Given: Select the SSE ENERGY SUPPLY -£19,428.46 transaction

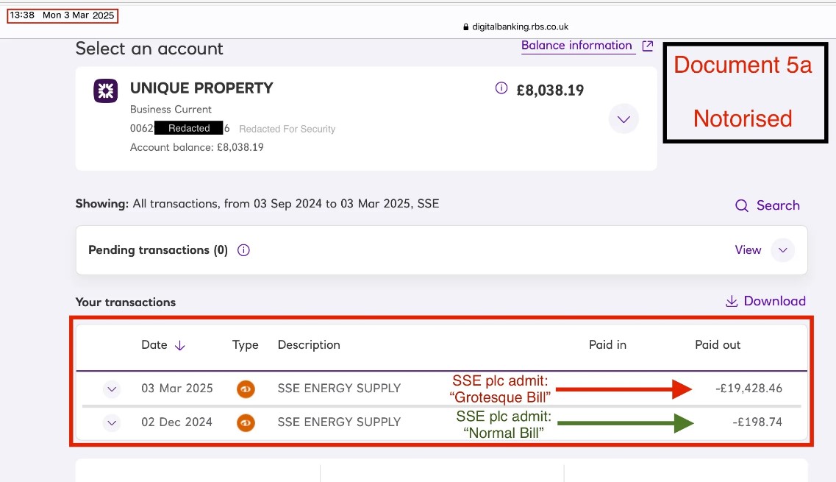Looking at the screenshot, I should click(x=442, y=389).
